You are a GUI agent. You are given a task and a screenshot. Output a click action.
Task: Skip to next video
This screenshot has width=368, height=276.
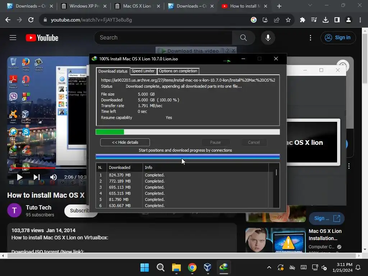tap(37, 177)
